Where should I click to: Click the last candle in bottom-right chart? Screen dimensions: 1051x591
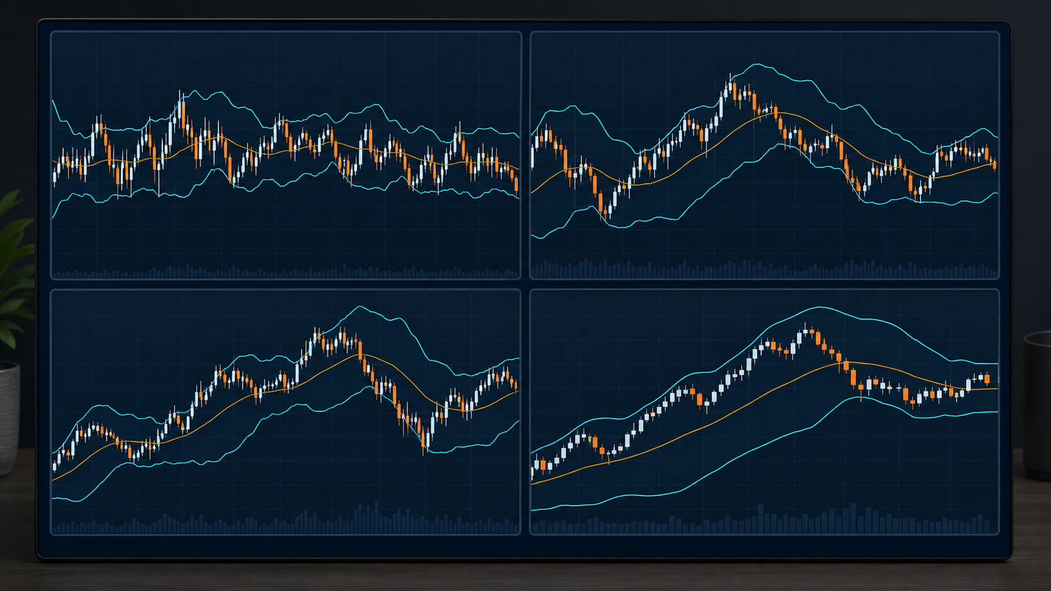pyautogui.click(x=988, y=378)
